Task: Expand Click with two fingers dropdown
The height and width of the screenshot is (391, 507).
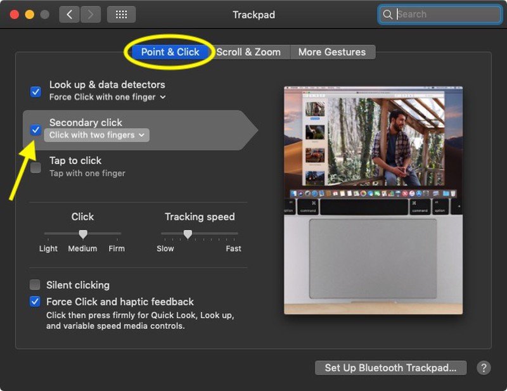Action: click(97, 135)
